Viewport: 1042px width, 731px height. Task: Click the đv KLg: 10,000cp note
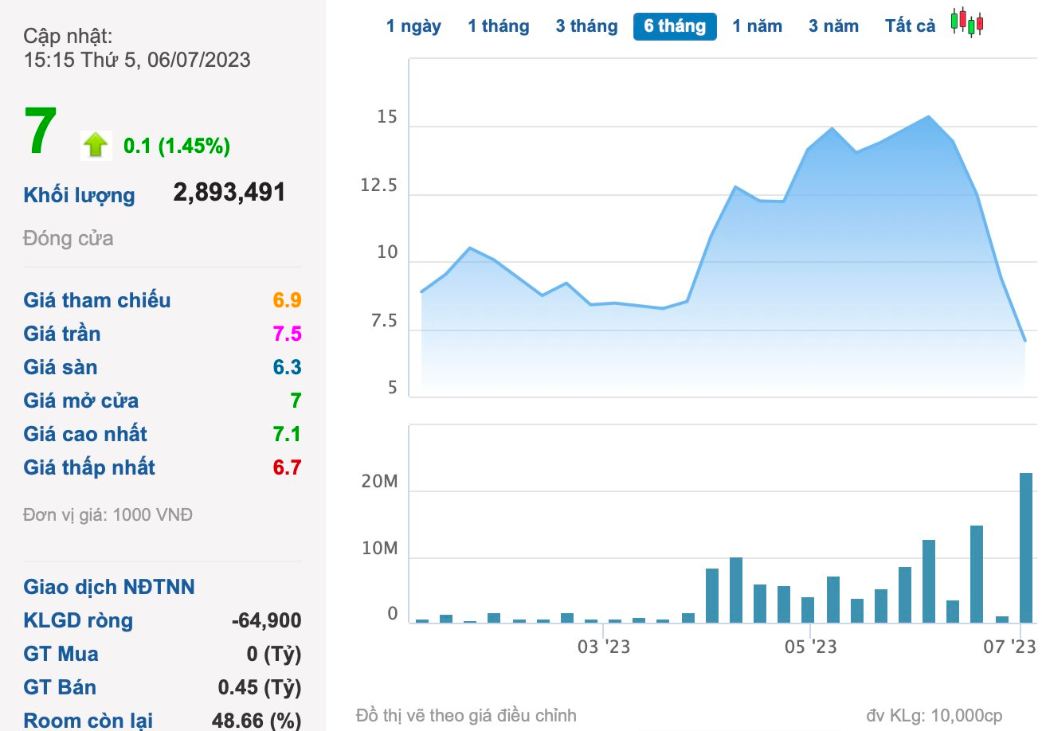(934, 715)
